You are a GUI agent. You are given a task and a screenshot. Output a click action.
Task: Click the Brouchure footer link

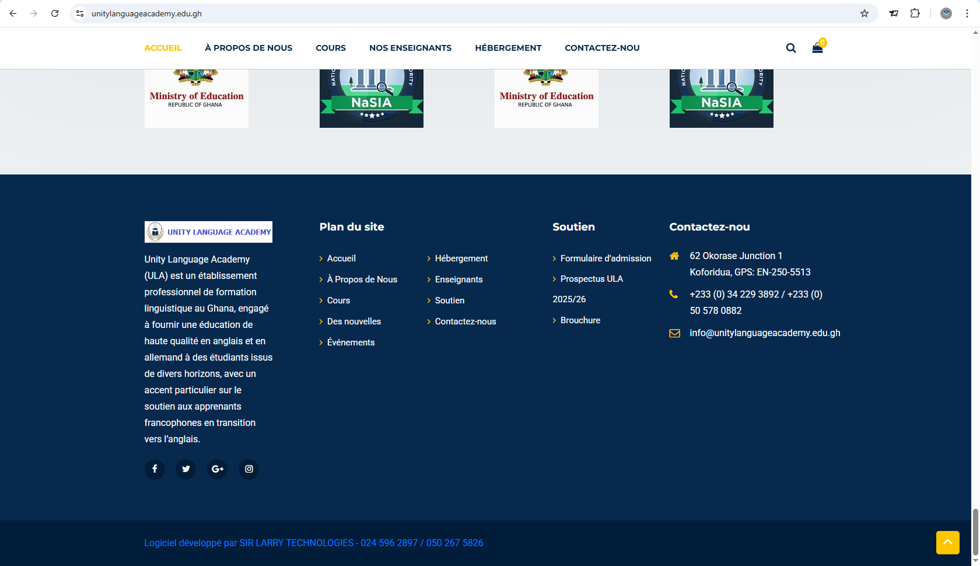tap(580, 320)
